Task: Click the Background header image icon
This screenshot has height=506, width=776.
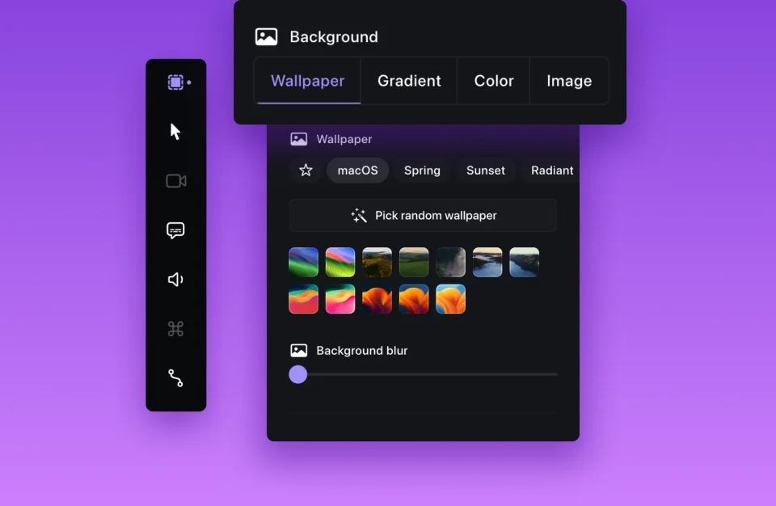Action: [x=266, y=36]
